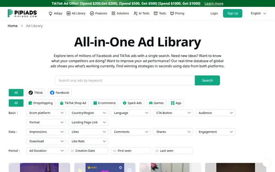
Task: Click the TikTok Shop Ad basket icon
Action: [61, 103]
